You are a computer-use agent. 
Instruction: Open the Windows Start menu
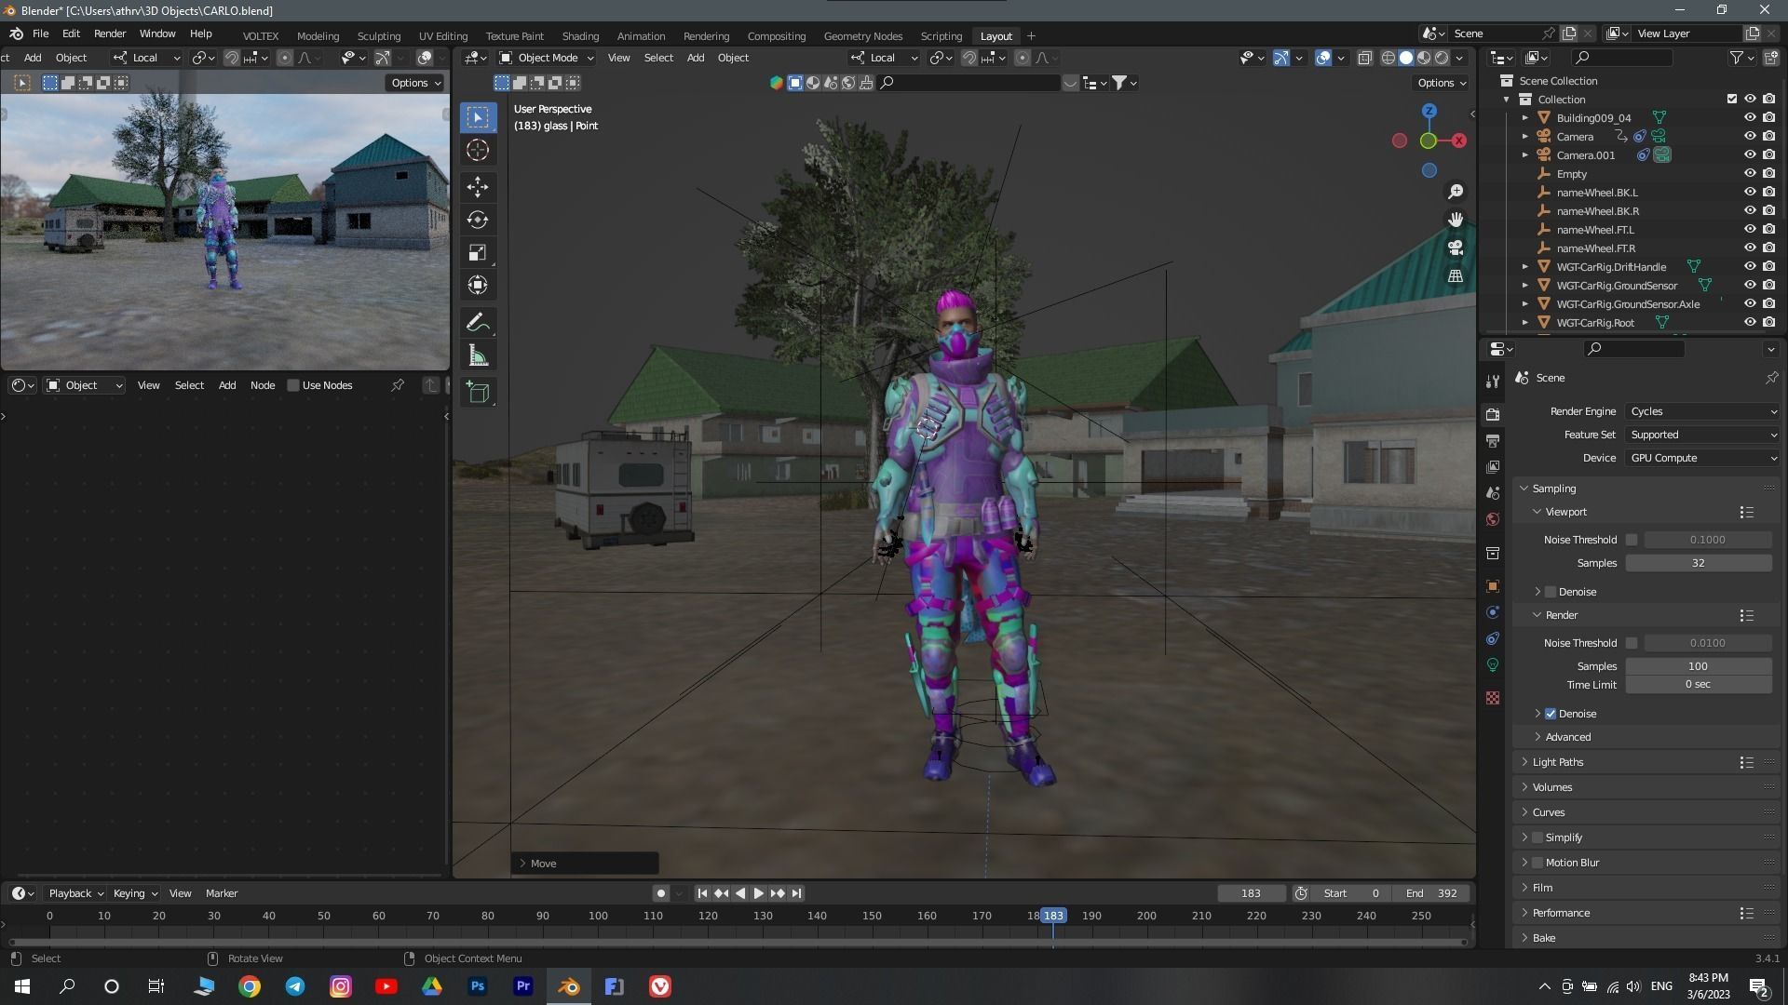point(22,986)
